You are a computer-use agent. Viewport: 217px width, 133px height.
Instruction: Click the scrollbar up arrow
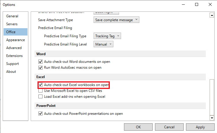tap(212, 15)
